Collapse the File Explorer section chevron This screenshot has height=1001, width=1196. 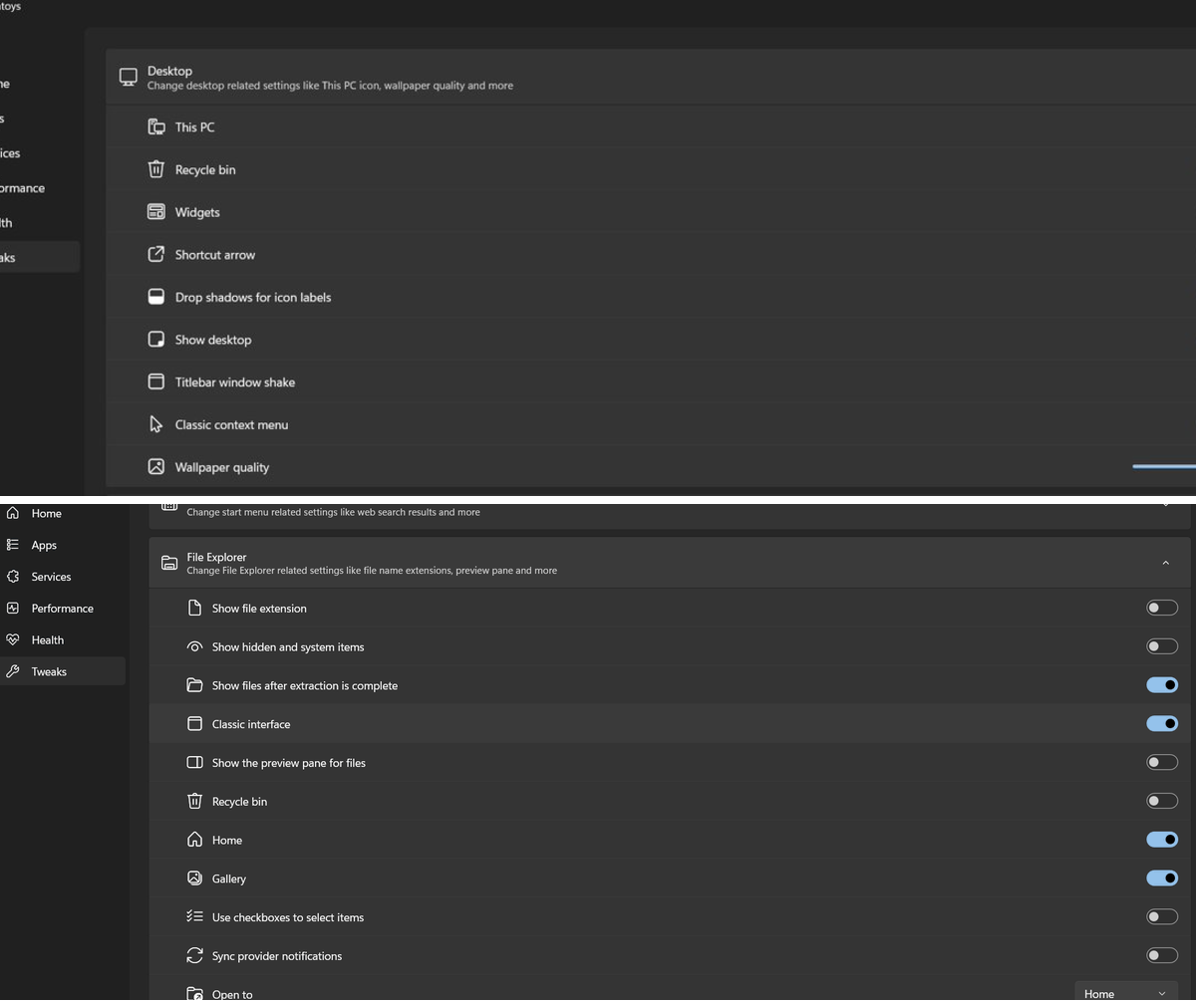point(1165,564)
